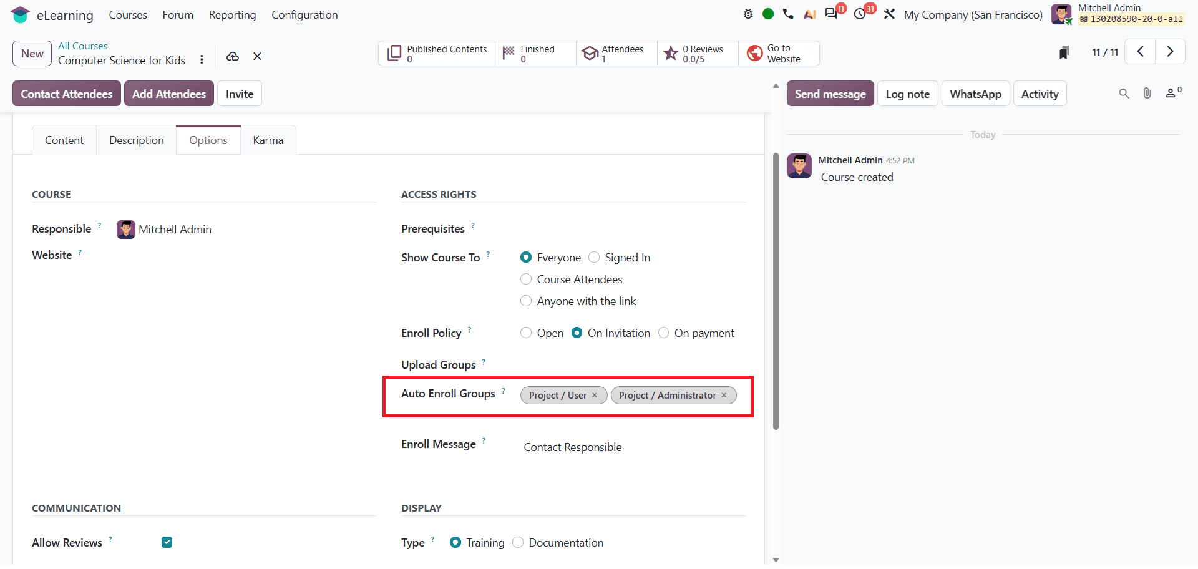1198x569 pixels.
Task: Switch to the Karma tab
Action: point(268,140)
